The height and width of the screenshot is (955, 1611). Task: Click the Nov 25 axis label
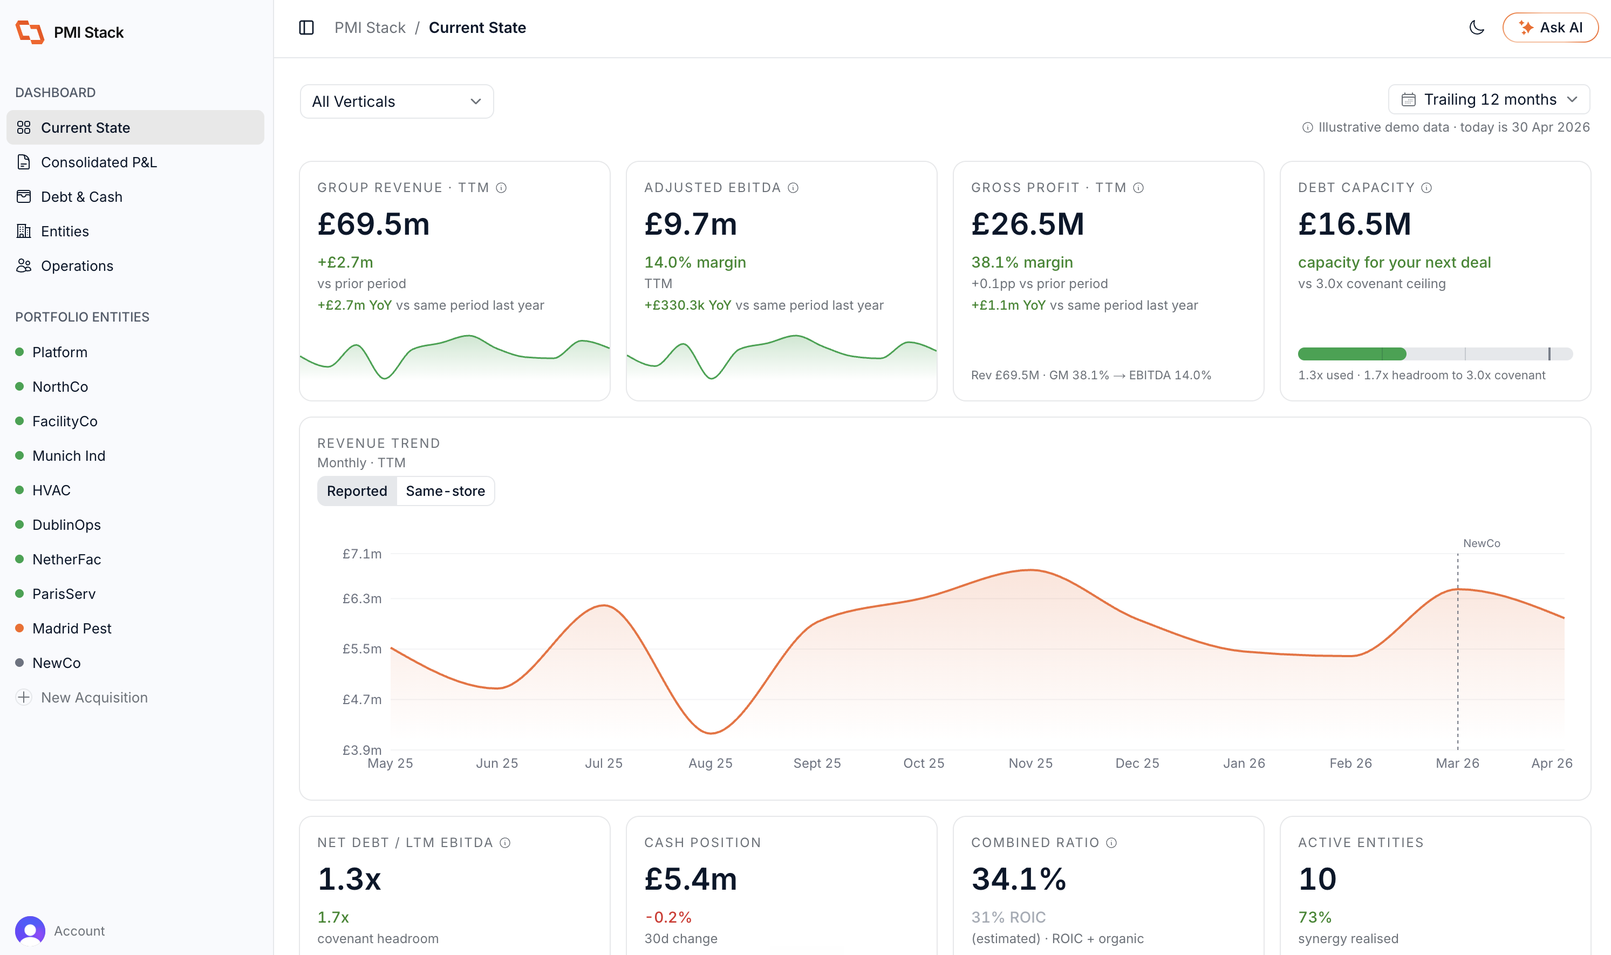(x=1030, y=763)
